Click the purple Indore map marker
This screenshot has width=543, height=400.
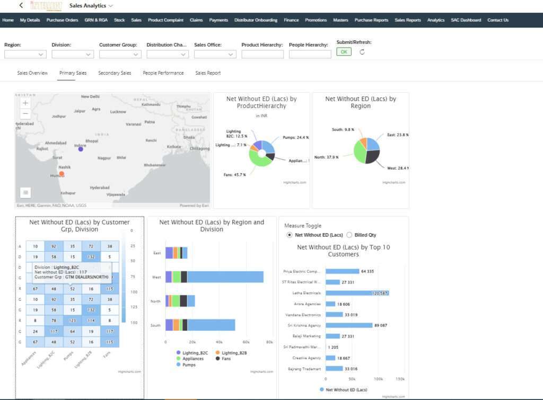coord(81,149)
